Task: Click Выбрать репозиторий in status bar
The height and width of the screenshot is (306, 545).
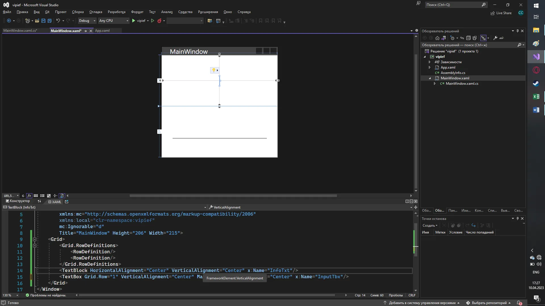Action: coord(489,303)
